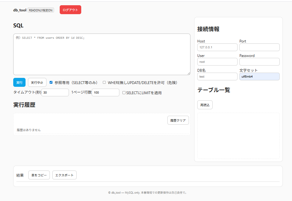Viewport: 292px width, 201px height.
Task: Click the red ログアウト button
Action: [70, 10]
